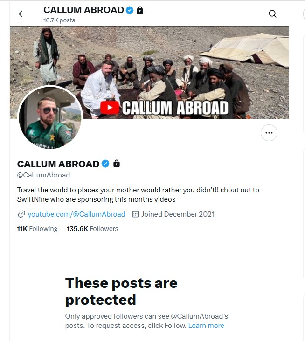
Task: Open the Learn more link
Action: point(206,326)
